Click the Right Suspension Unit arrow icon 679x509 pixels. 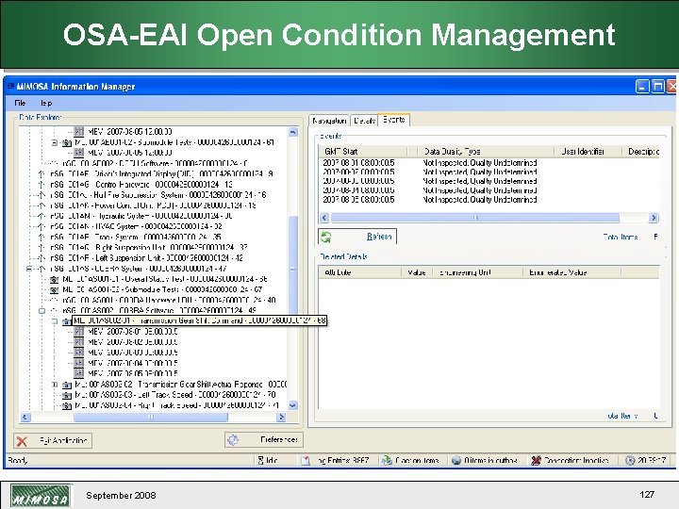[x=41, y=248]
